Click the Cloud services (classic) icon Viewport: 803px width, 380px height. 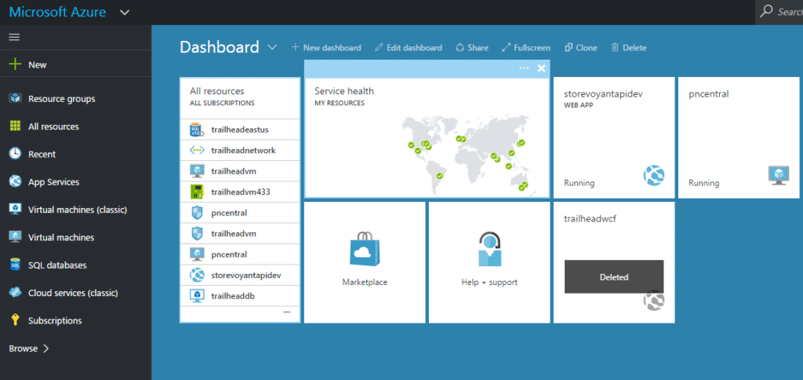(16, 293)
